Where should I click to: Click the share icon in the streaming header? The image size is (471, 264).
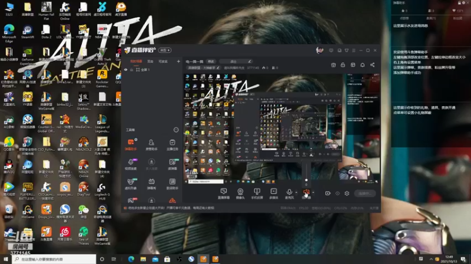(373, 65)
